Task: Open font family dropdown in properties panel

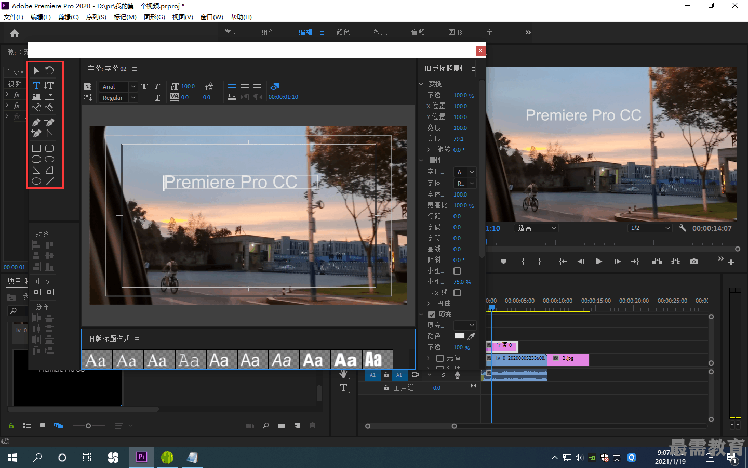Action: coord(465,172)
